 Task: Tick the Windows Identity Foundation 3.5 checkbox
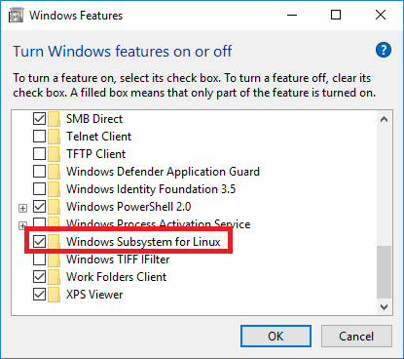(x=39, y=189)
